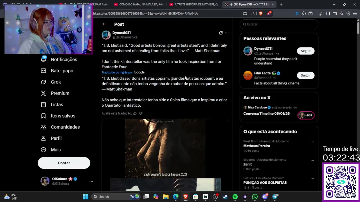Expand the Mais sidebar menu
Image resolution: width=360 pixels, height=202 pixels.
point(51,150)
